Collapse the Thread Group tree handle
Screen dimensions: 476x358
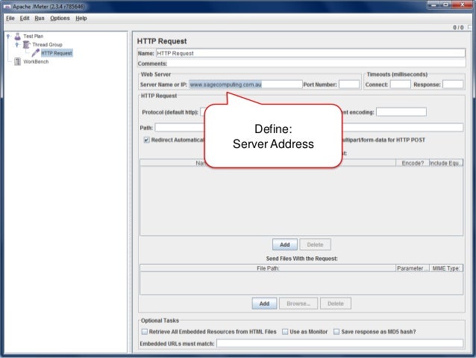pos(16,45)
